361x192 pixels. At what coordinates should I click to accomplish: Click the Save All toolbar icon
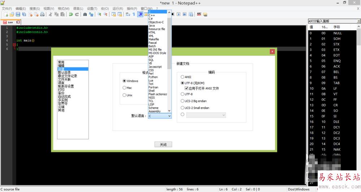tap(24, 14)
